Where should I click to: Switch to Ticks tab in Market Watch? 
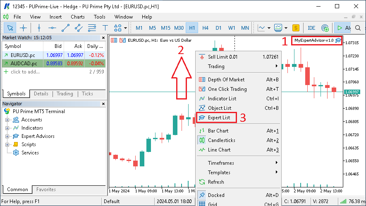point(87,94)
